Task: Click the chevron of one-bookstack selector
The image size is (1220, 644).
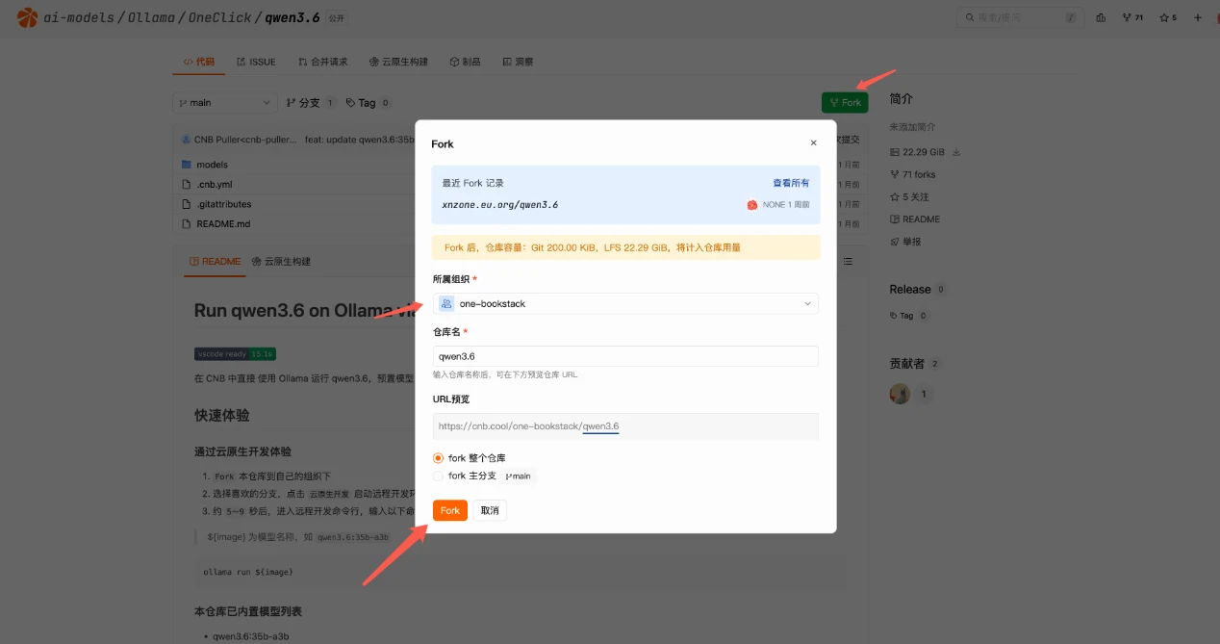Action: (x=807, y=303)
